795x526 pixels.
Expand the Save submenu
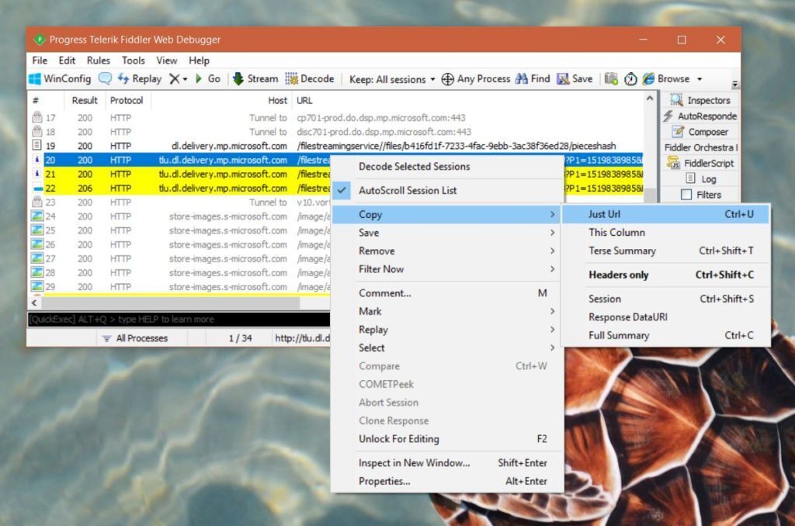coord(368,232)
